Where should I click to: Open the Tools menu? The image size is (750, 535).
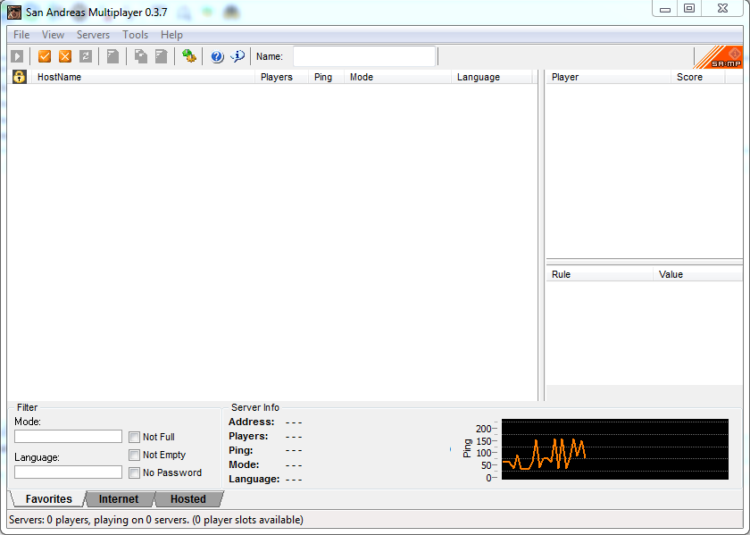(136, 35)
